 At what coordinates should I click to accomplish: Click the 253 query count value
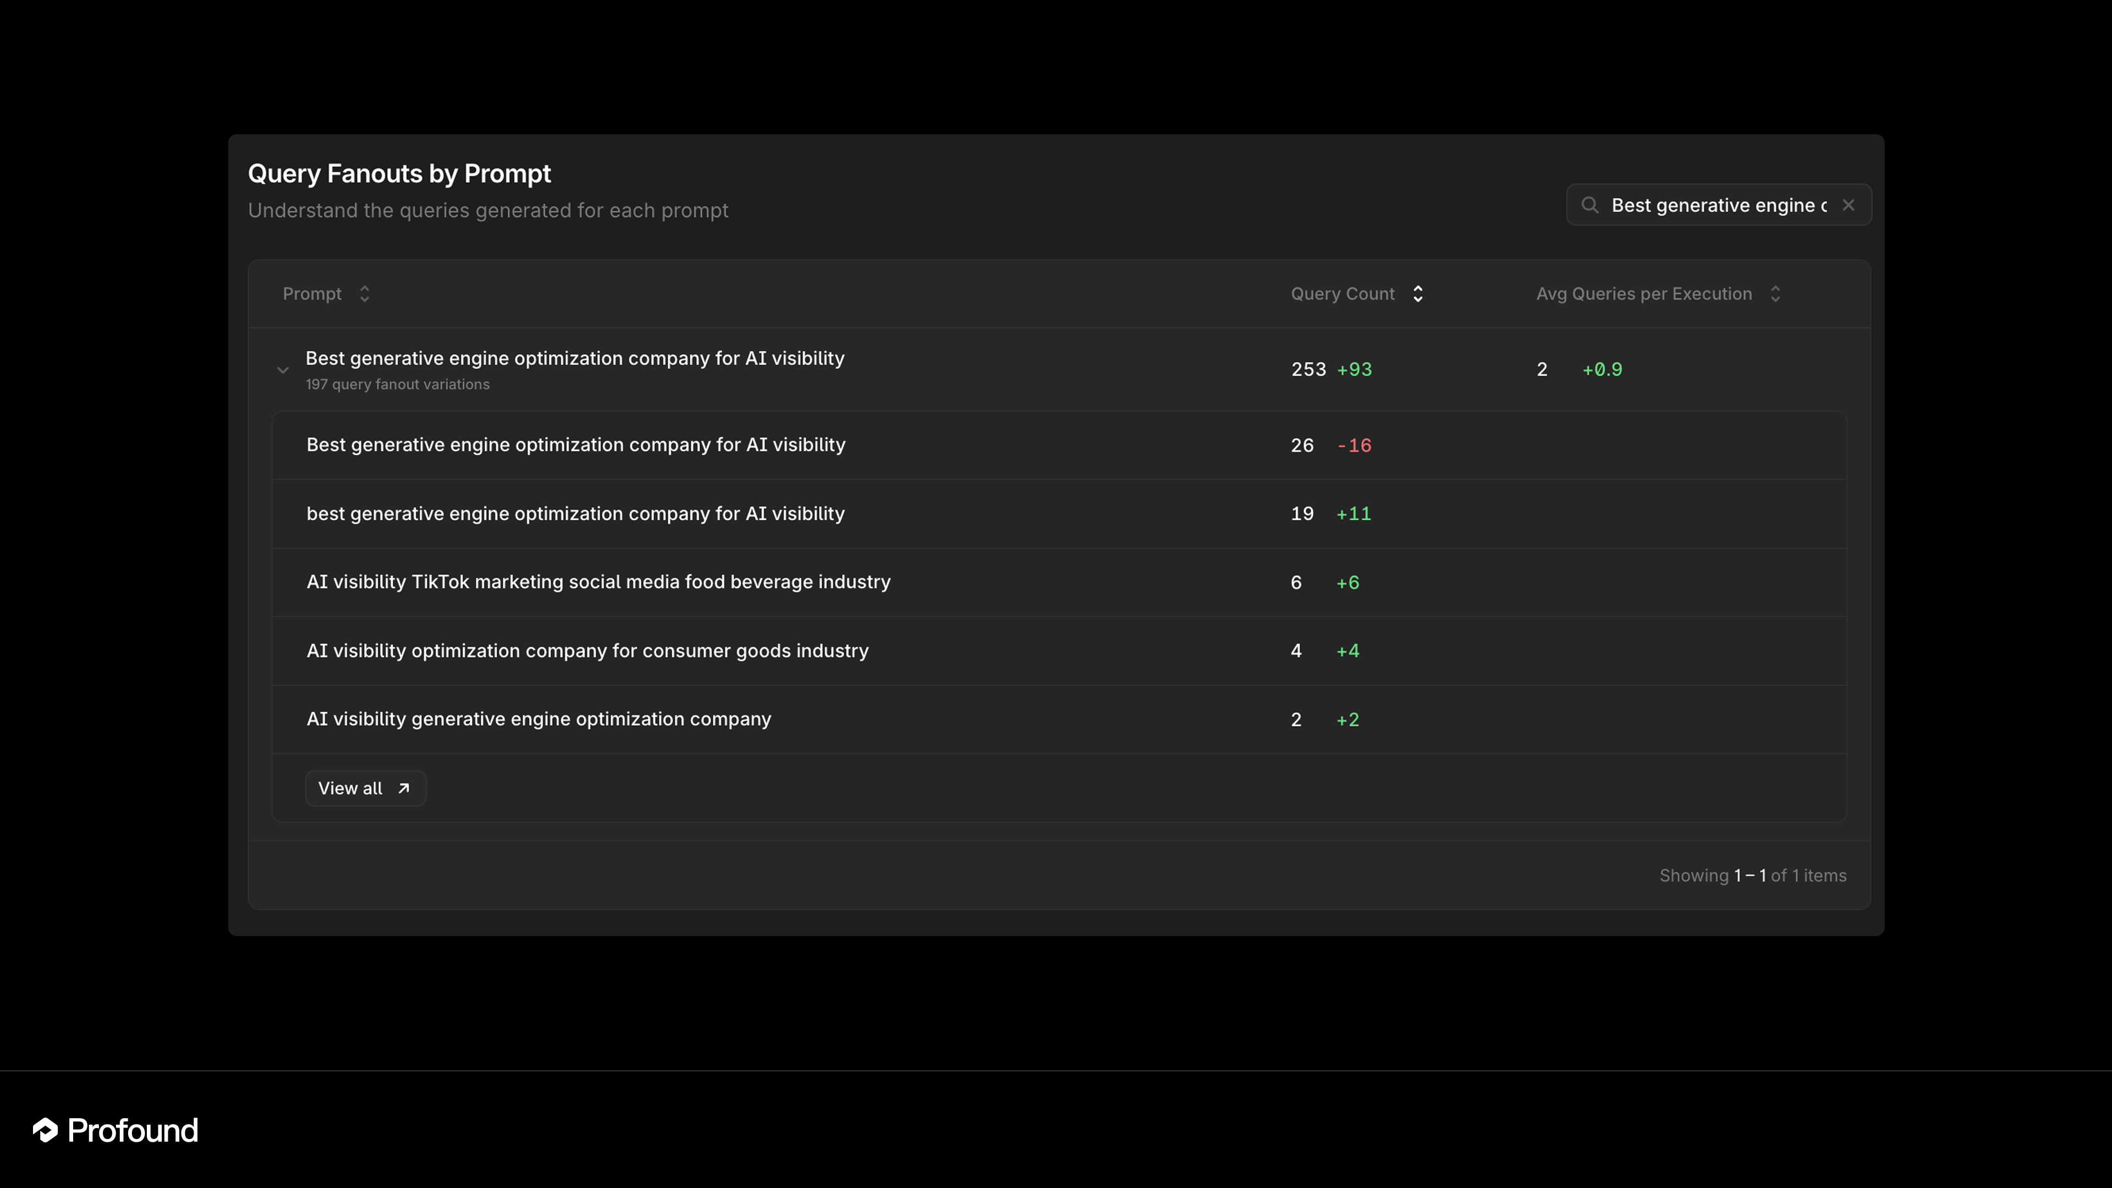coord(1308,370)
